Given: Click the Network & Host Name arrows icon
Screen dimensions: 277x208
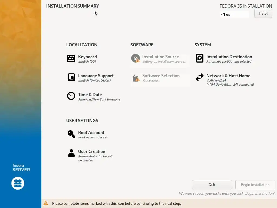Looking at the screenshot, I should pyautogui.click(x=200, y=77).
